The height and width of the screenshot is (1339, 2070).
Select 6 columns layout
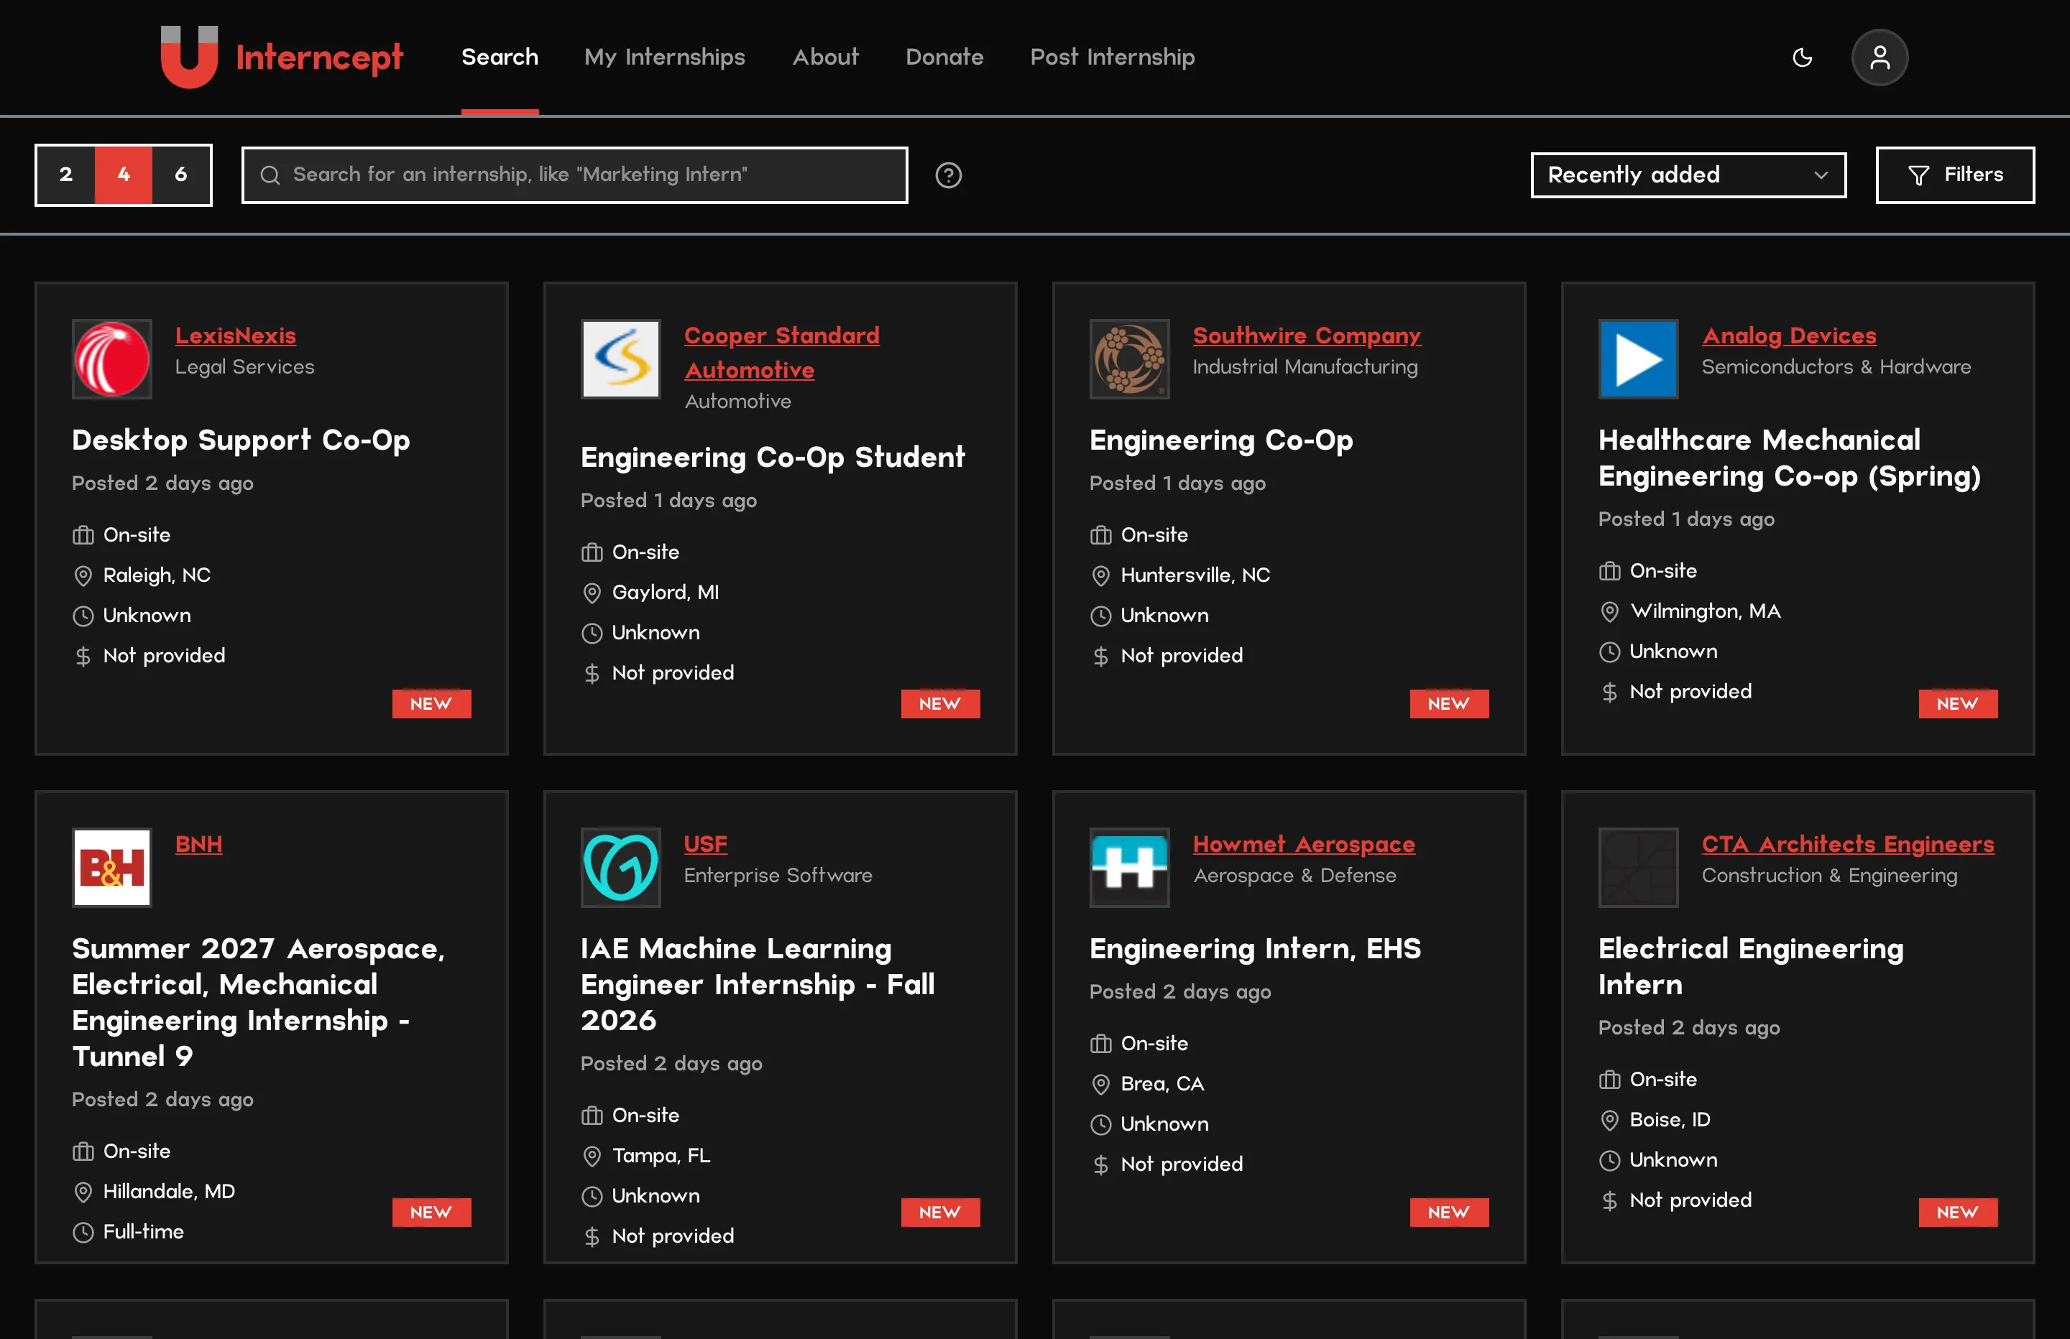coord(181,175)
